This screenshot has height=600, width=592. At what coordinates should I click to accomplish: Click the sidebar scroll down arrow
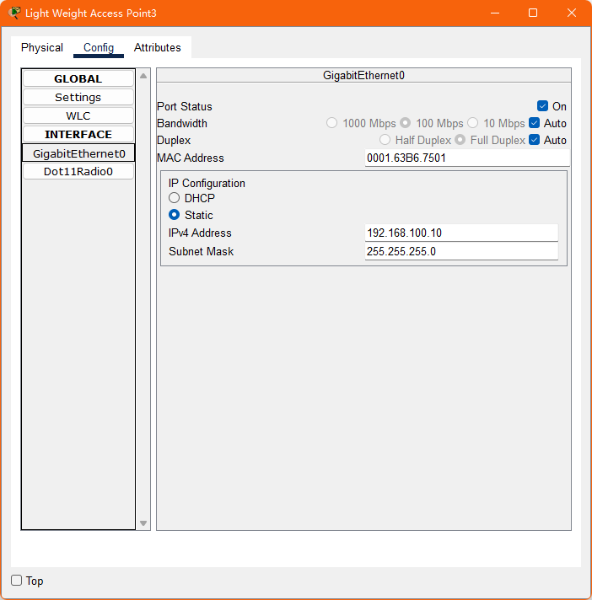pos(143,523)
